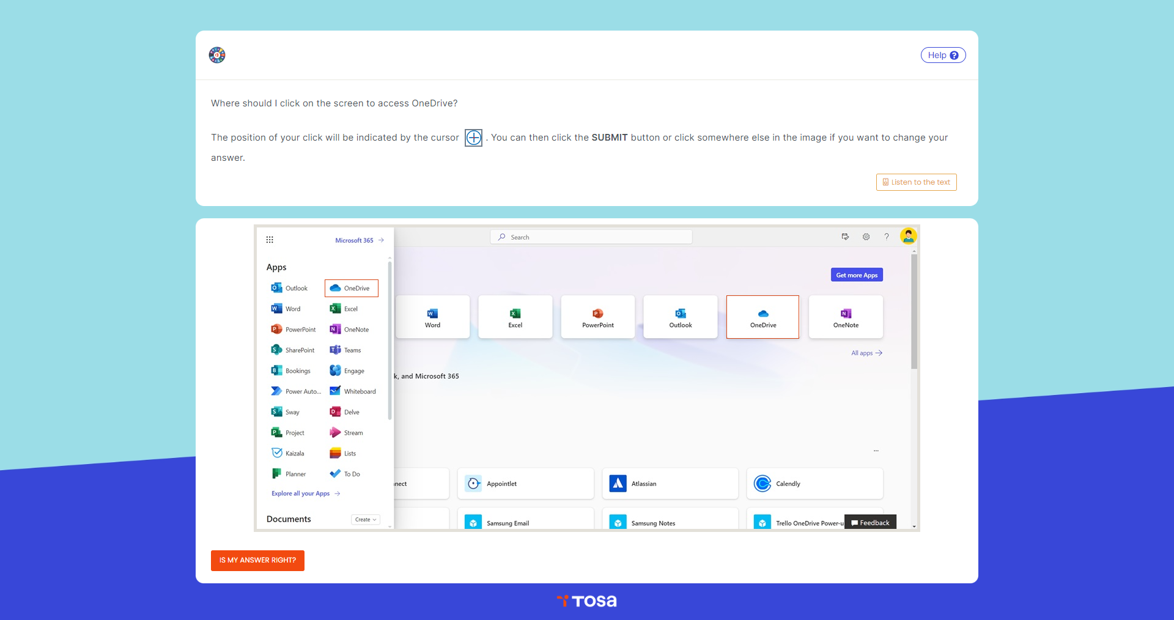The image size is (1174, 620).
Task: Click the Help button at top right
Action: tap(943, 55)
